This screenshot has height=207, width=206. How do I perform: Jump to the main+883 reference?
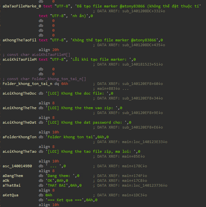pyautogui.click(x=109, y=88)
